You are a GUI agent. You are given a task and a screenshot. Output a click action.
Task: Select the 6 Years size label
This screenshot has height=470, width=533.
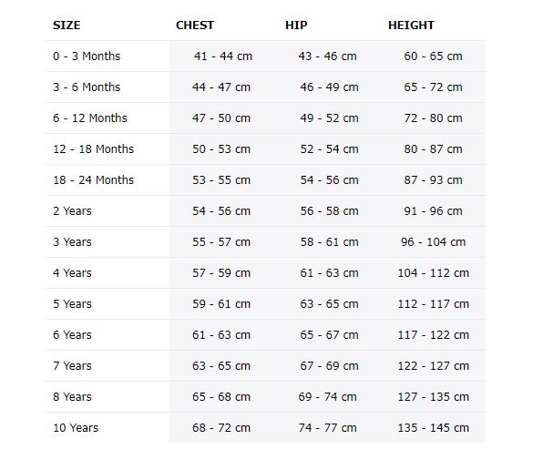pyautogui.click(x=72, y=335)
